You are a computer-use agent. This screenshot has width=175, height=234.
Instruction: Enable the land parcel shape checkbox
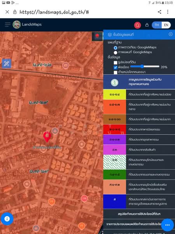tap(115, 62)
